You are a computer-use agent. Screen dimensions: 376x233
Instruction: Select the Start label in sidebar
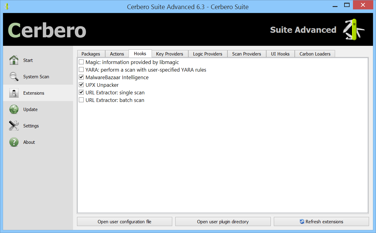[28, 60]
